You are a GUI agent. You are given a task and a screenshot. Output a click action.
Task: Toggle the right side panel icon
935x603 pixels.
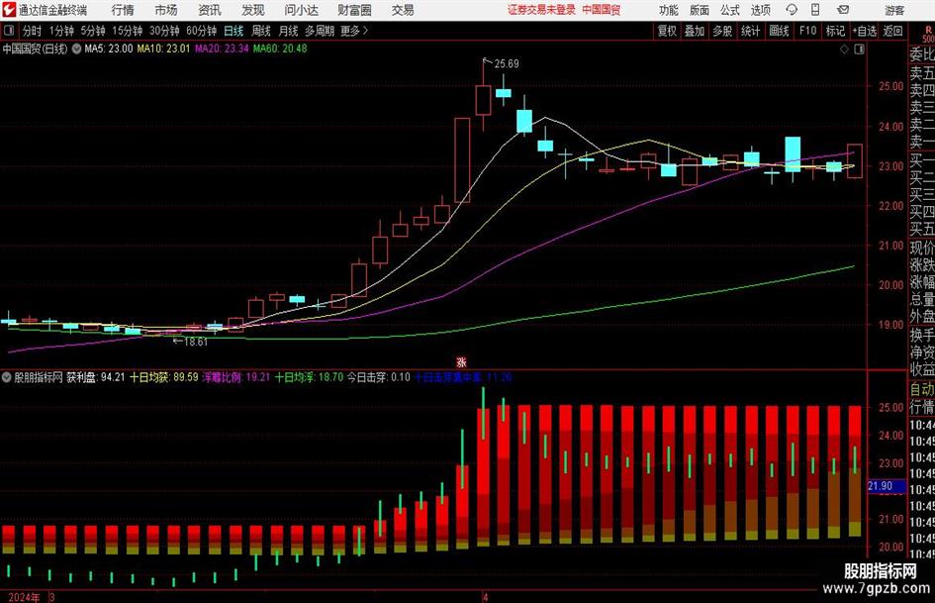[859, 50]
